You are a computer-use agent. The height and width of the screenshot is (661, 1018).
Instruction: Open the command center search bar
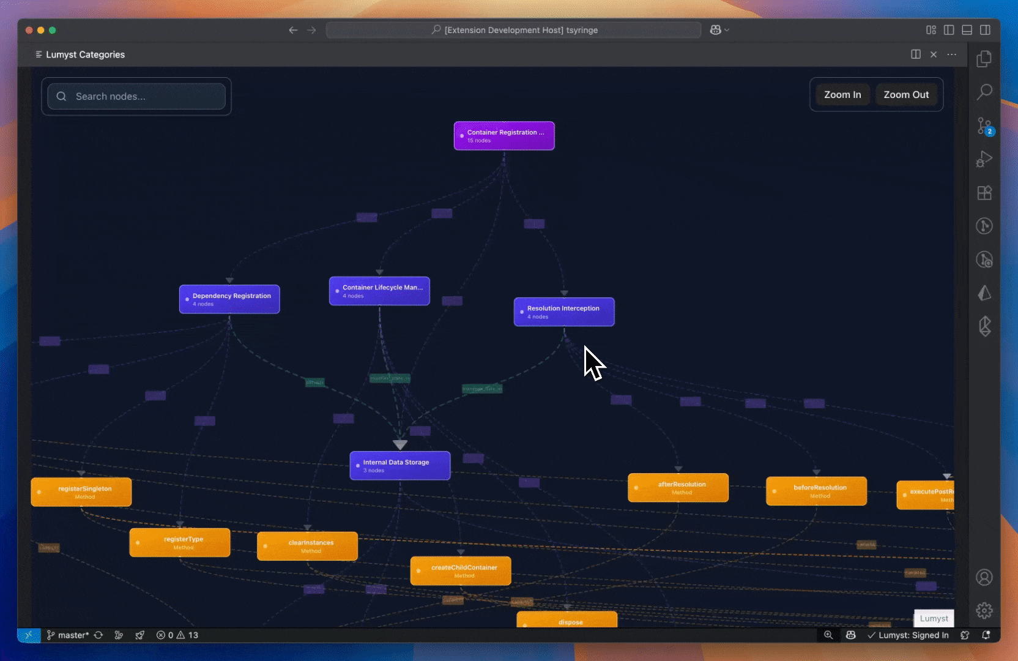coord(513,30)
